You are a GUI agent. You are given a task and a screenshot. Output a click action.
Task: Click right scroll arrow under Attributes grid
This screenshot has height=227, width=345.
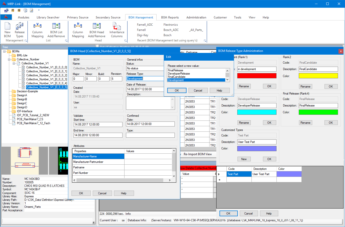point(170,180)
